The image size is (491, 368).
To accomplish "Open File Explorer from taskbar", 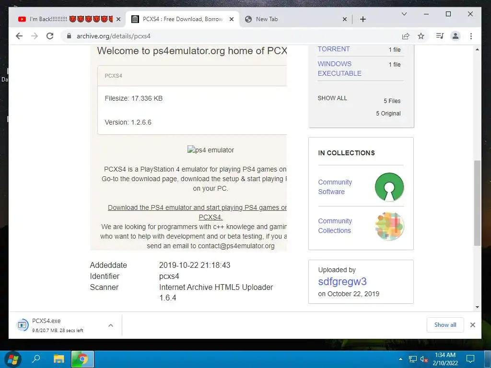I will click(58, 359).
